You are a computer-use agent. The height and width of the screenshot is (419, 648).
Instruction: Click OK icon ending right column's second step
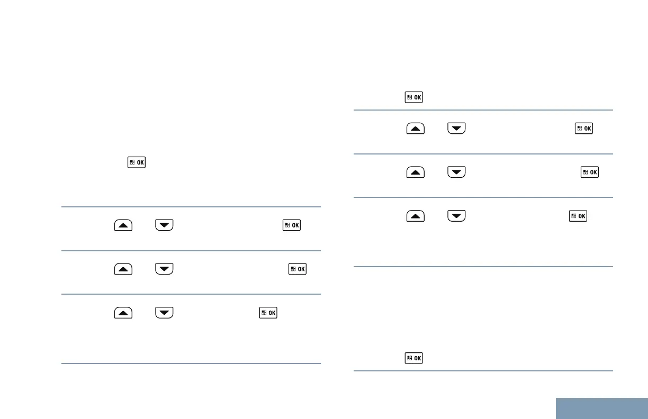coord(590,172)
